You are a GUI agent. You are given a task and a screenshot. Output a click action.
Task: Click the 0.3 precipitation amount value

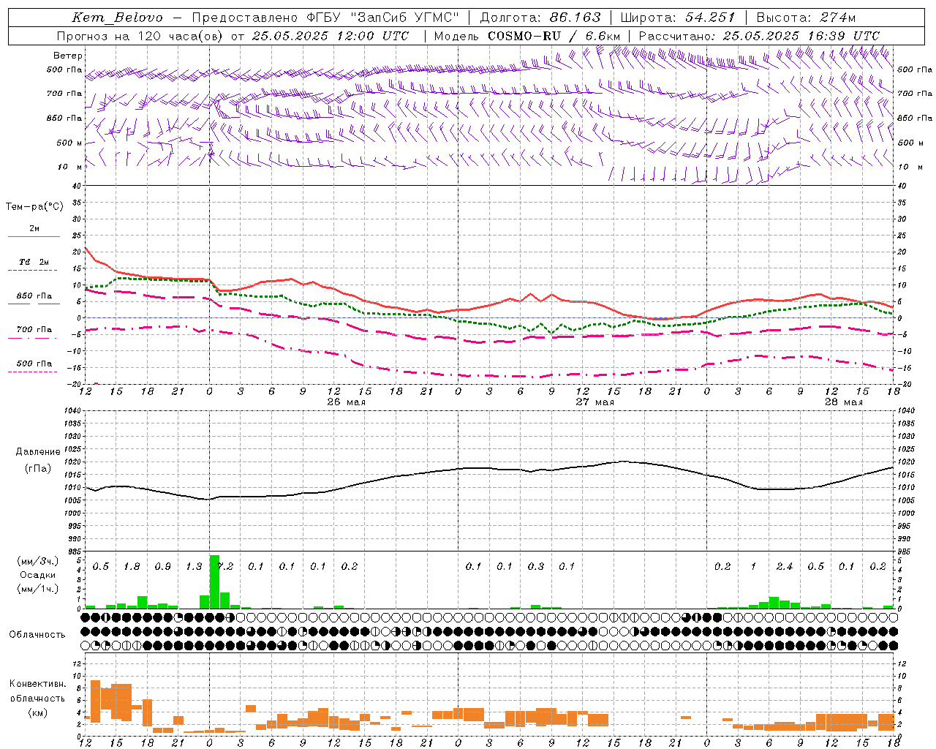[x=536, y=567]
